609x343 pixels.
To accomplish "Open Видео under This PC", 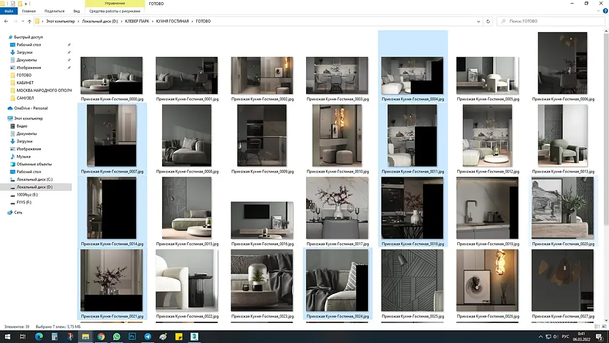I will point(22,127).
